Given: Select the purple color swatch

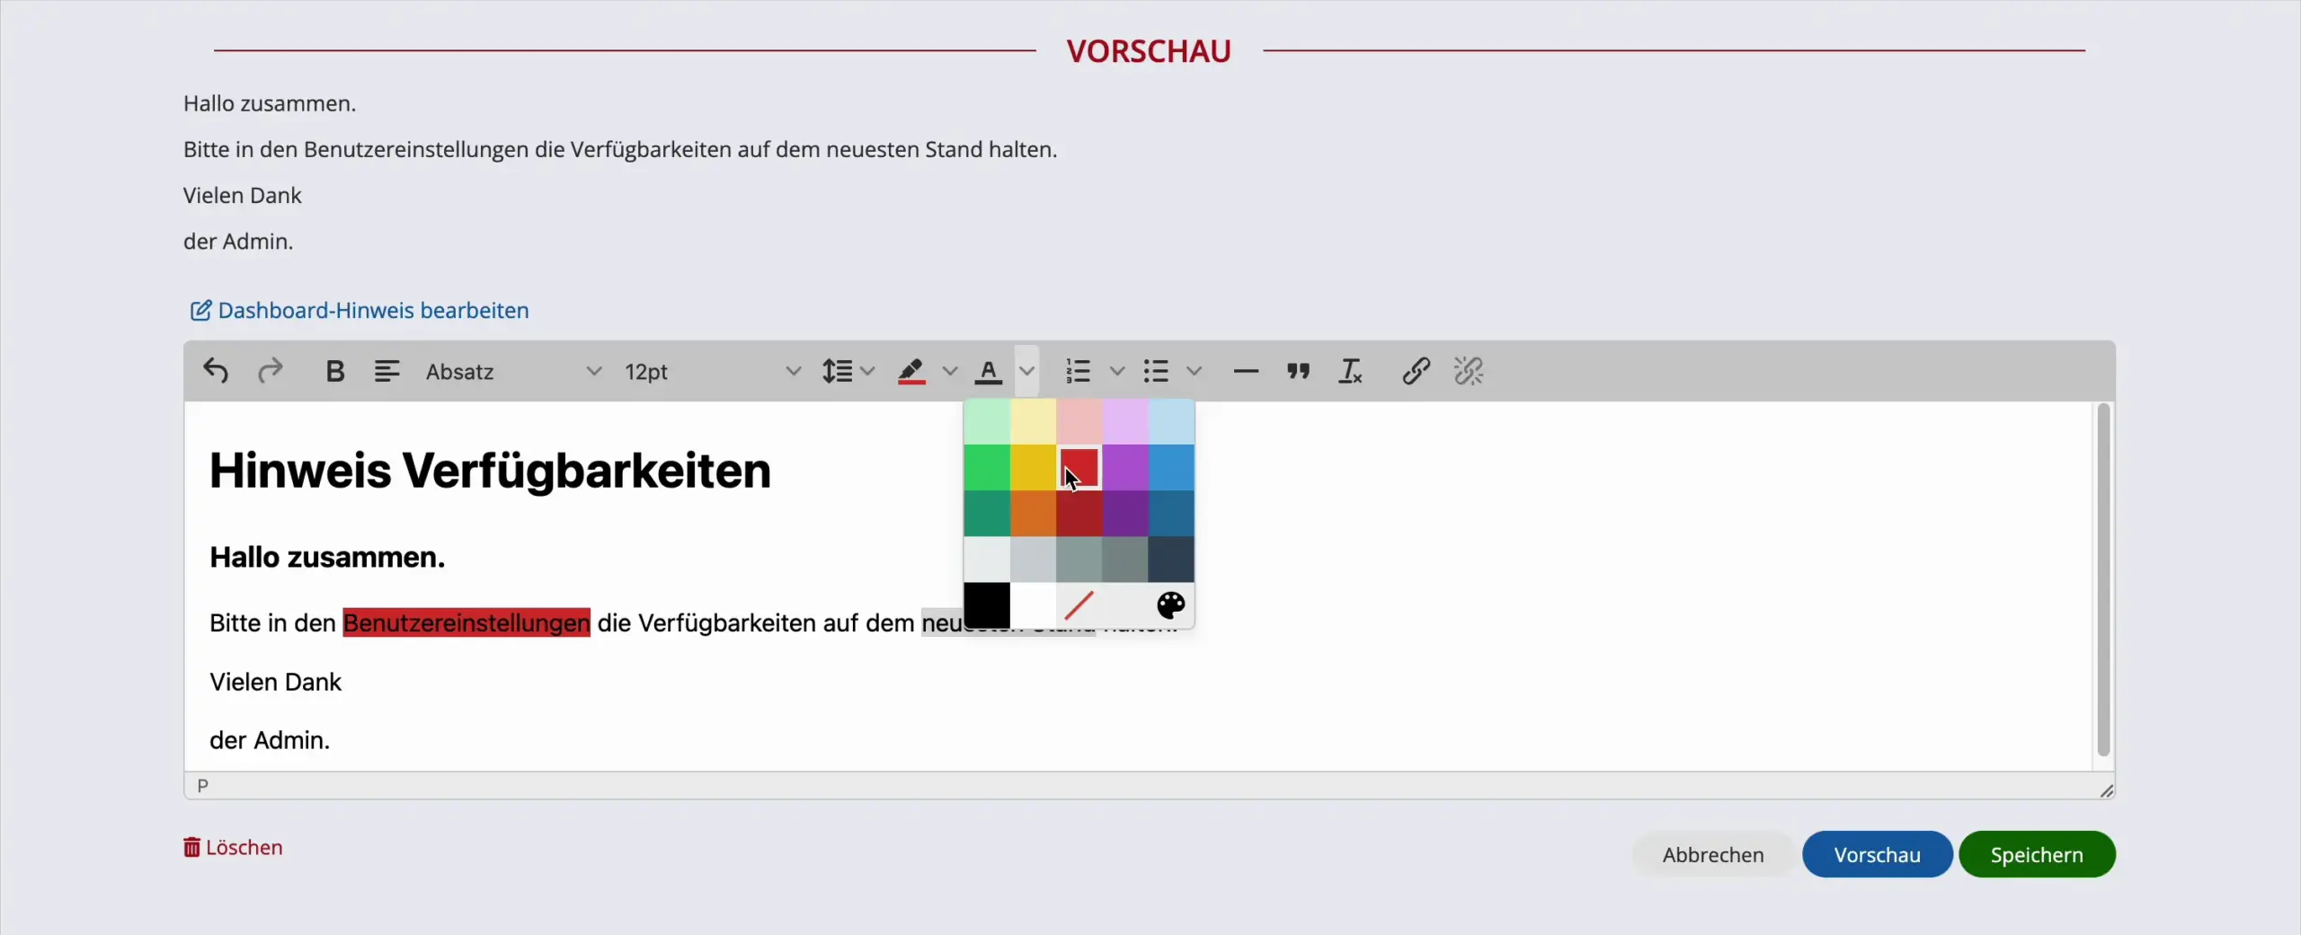Looking at the screenshot, I should pyautogui.click(x=1124, y=468).
